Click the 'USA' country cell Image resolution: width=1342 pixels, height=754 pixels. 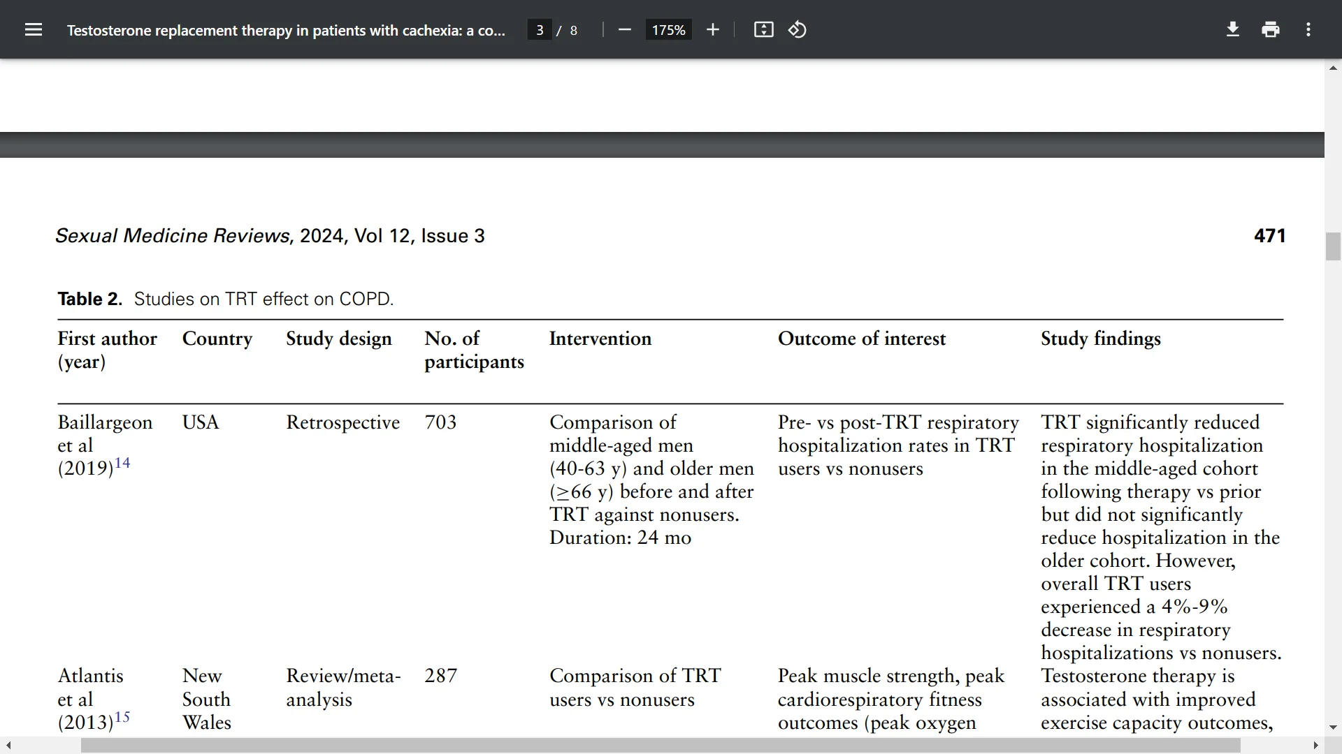coord(201,422)
